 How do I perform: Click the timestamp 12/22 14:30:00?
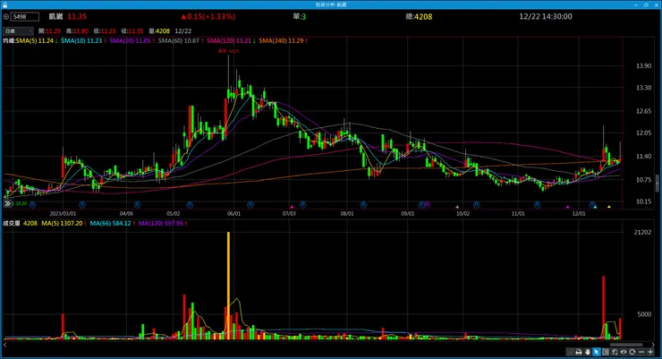(x=546, y=17)
